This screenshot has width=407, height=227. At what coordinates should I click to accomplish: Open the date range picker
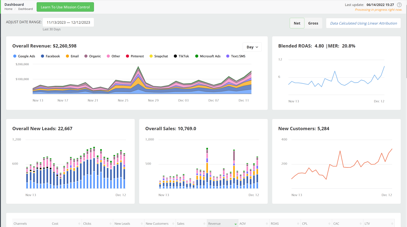(68, 22)
